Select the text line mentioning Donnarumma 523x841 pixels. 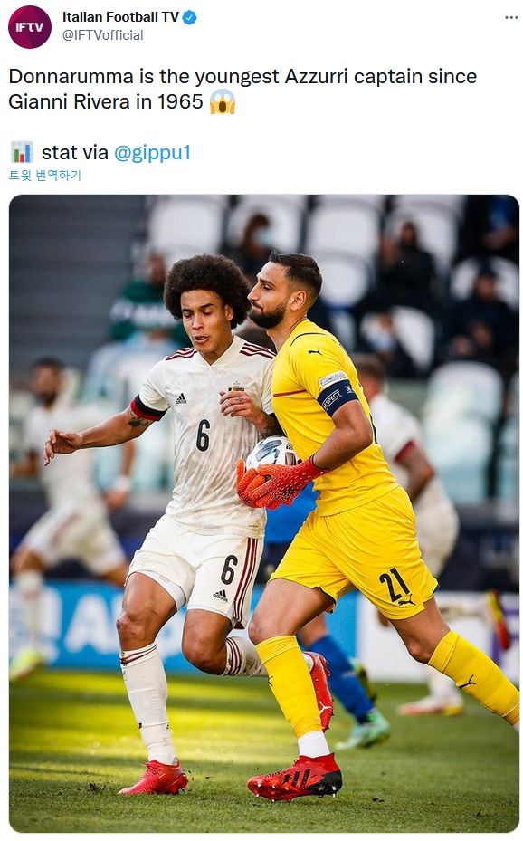point(242,77)
